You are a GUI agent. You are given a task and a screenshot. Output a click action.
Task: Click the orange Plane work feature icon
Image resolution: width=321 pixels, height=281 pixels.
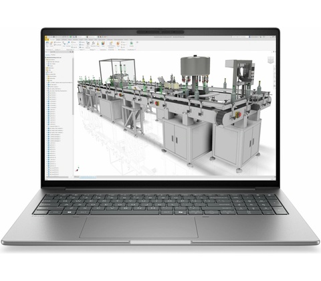pos(118,43)
